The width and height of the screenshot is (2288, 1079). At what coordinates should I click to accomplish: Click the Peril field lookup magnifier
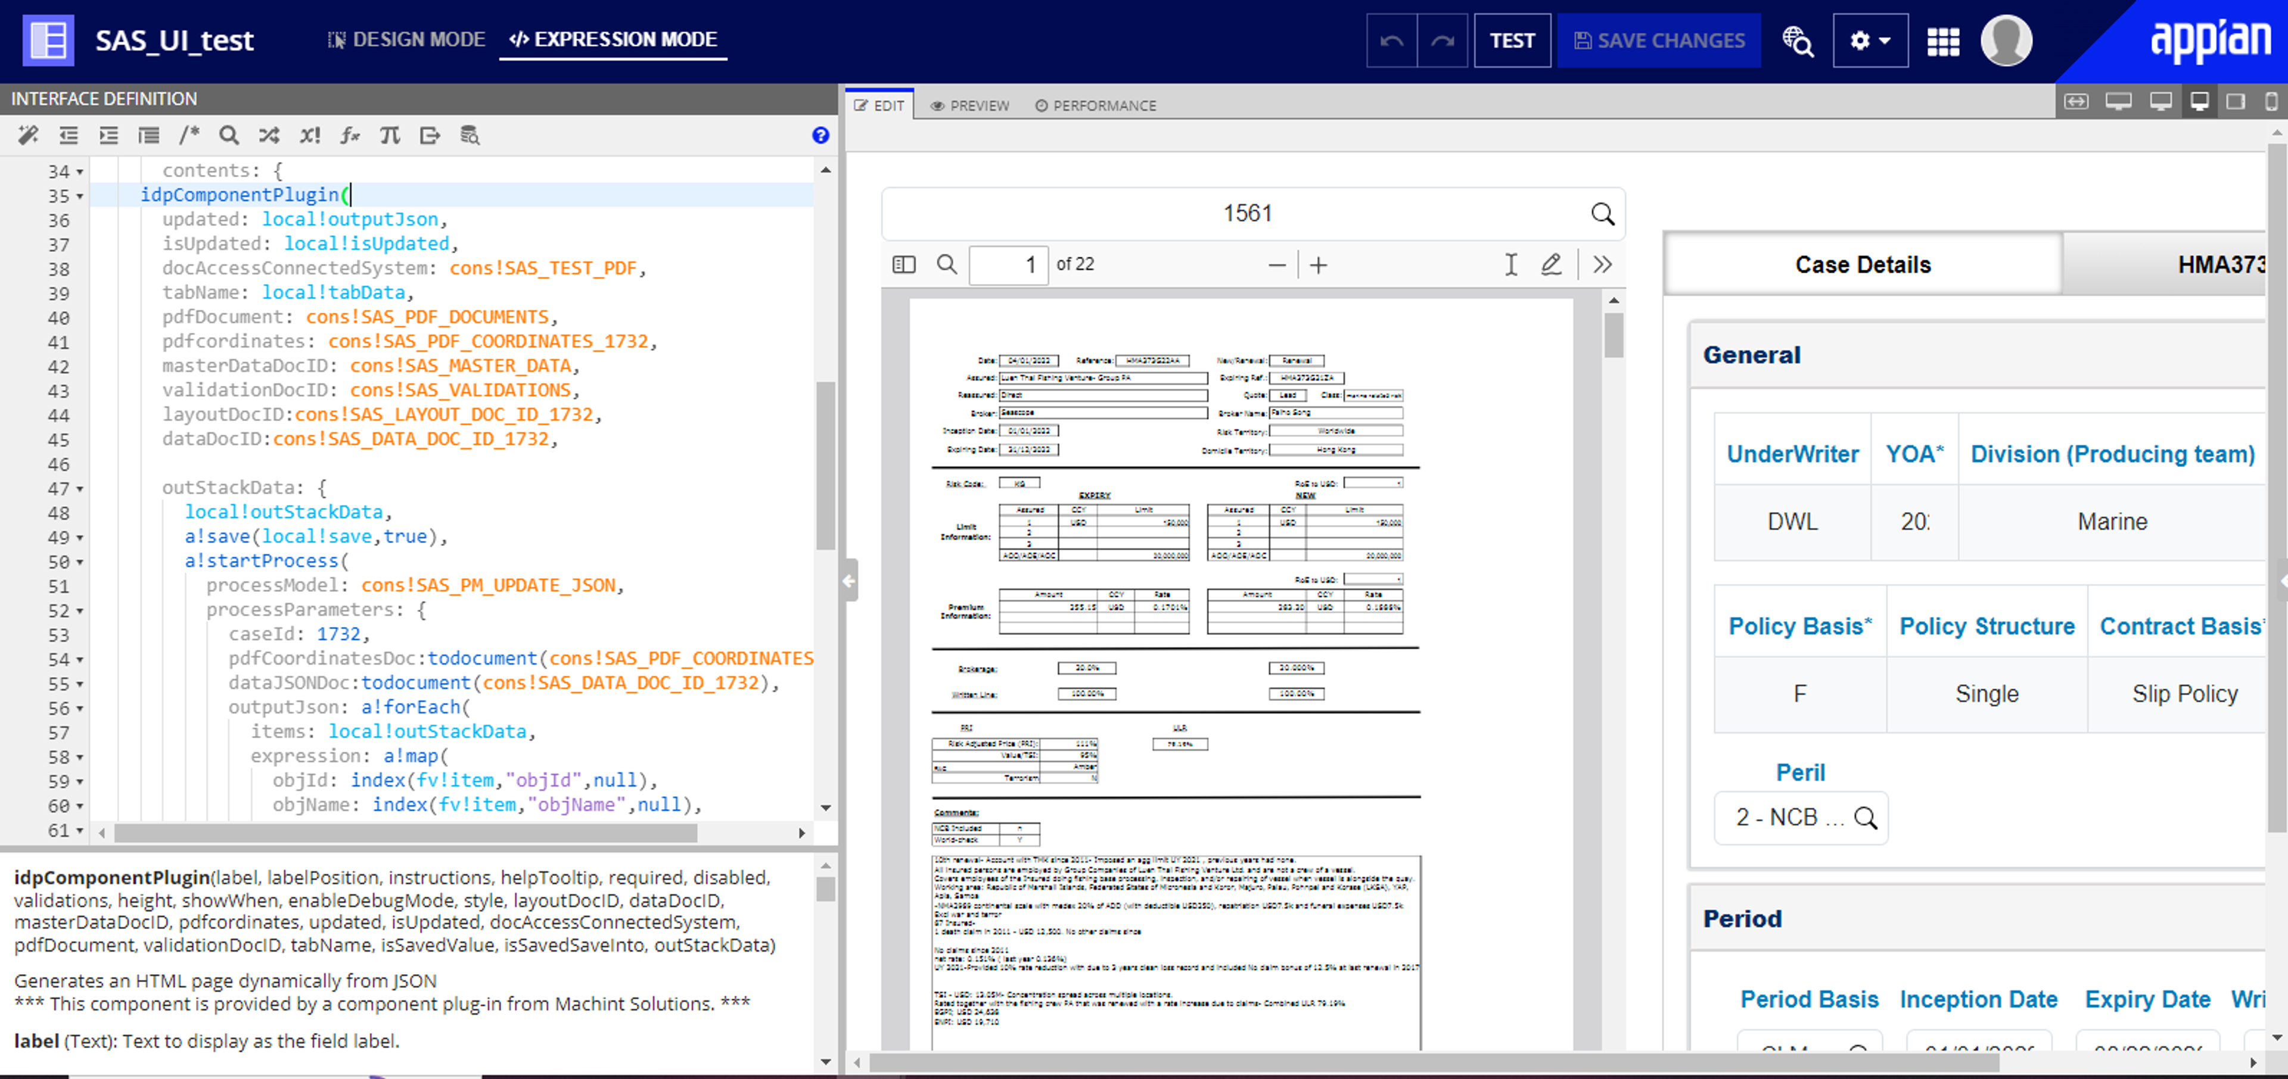1865,817
